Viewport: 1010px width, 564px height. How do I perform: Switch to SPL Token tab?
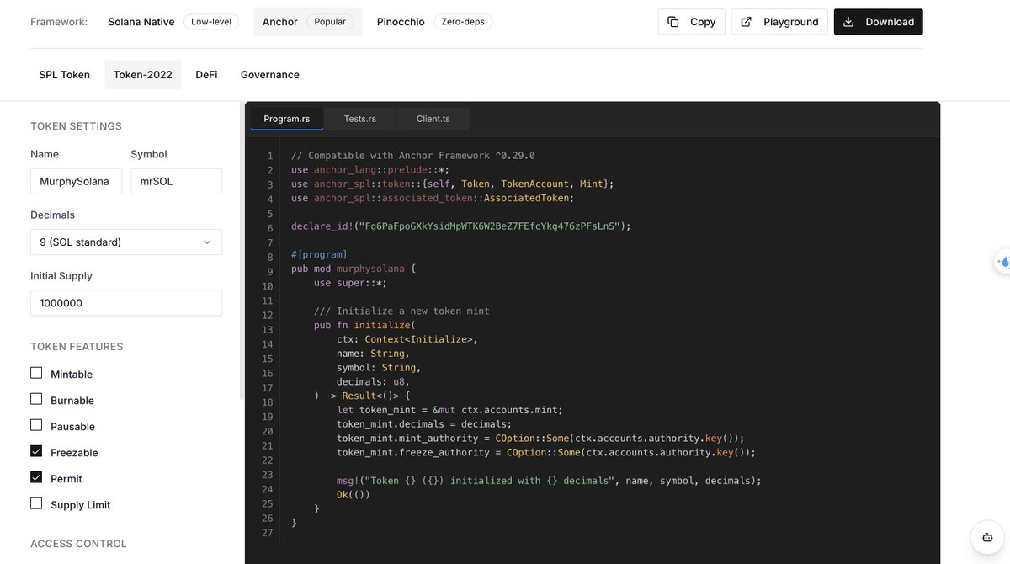(x=64, y=75)
